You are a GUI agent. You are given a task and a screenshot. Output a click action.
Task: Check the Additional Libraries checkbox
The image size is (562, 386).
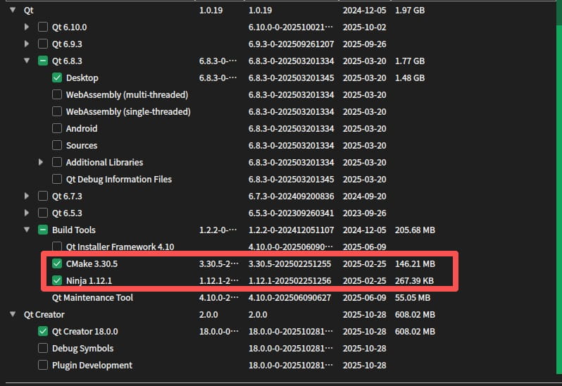(x=57, y=162)
